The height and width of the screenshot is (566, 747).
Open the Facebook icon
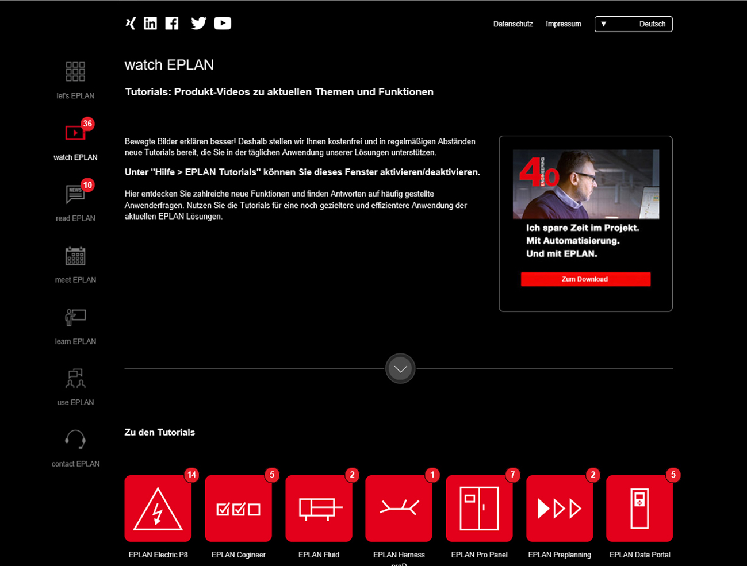[172, 23]
